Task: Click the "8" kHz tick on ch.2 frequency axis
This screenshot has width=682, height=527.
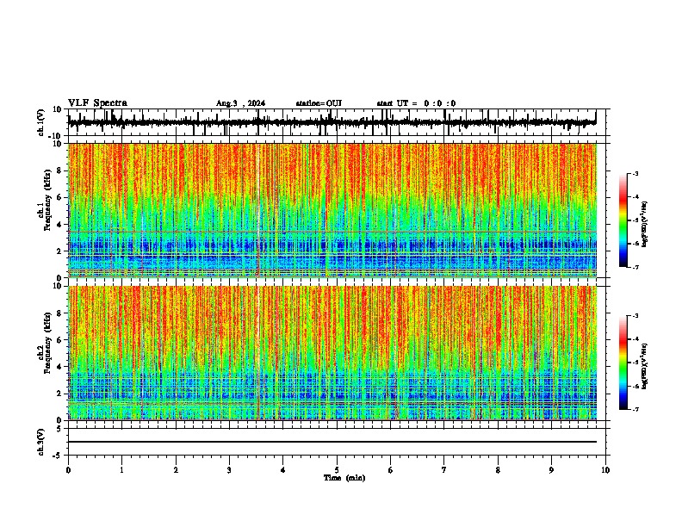Action: tap(59, 313)
